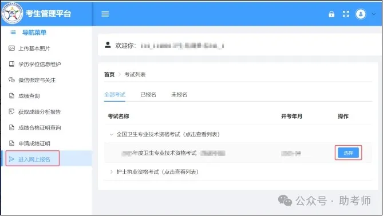383x216 pixels.
Task: Select 进入网上报名 menu item
Action: click(x=46, y=159)
